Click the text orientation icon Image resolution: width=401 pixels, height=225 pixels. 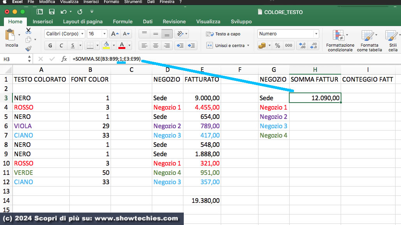pyautogui.click(x=180, y=34)
